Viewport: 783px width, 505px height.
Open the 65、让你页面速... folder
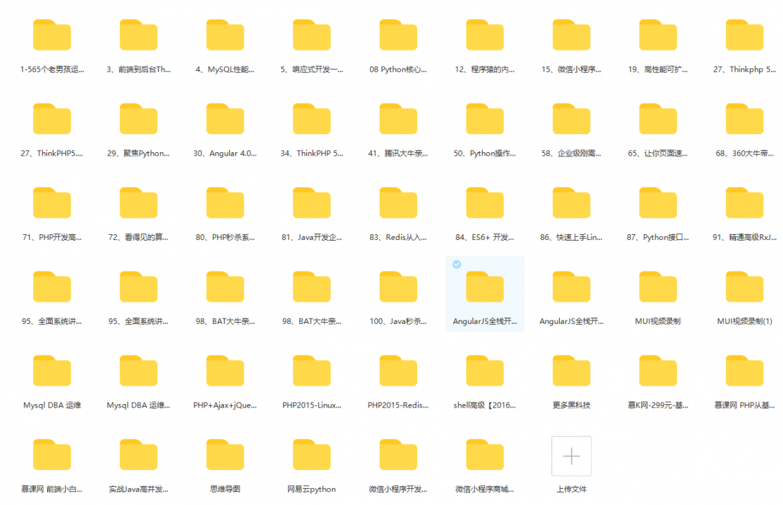658,119
